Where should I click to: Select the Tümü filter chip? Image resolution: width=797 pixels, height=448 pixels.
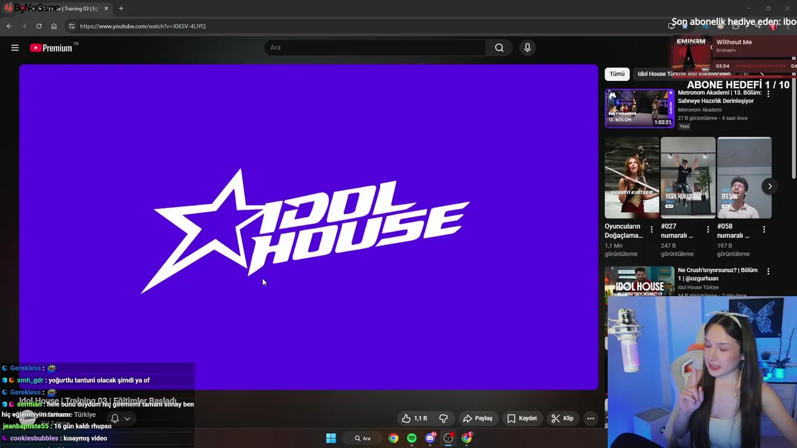tap(617, 74)
